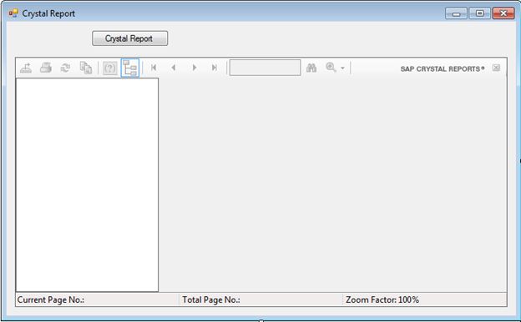This screenshot has width=521, height=322.
Task: Go to the first page icon
Action: click(x=154, y=68)
